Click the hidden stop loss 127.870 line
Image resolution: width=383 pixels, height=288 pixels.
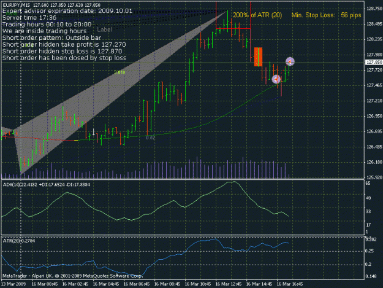click(63, 51)
